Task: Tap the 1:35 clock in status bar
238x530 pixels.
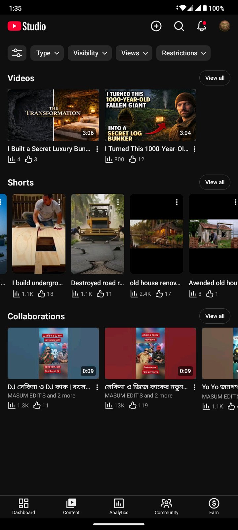Action: pos(15,8)
